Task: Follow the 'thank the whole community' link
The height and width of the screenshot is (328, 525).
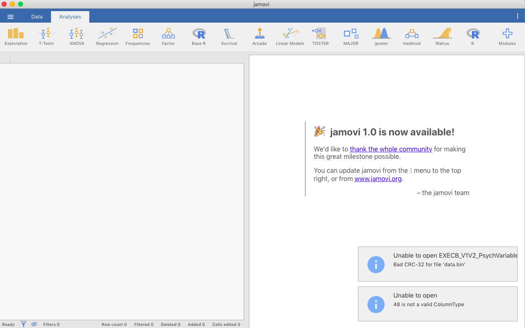Action: [391, 149]
